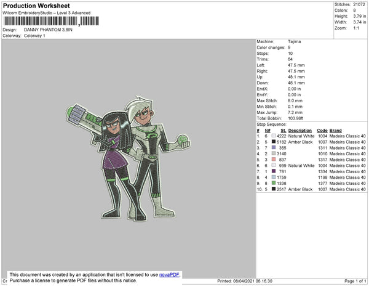Select the purple swatch in stop 7
This screenshot has height=286, width=369.
tap(274, 171)
